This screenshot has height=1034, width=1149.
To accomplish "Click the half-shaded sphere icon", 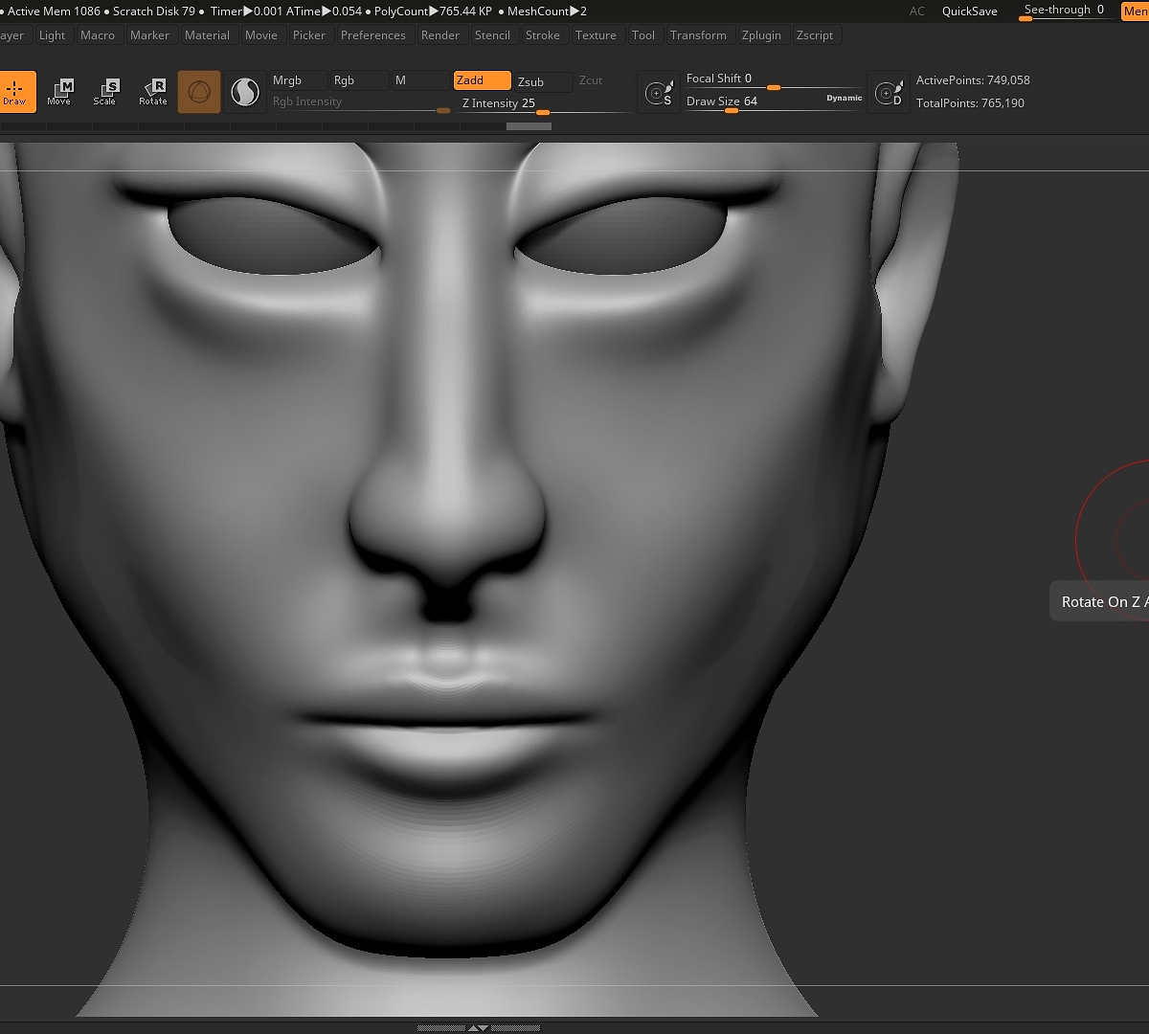I will 245,92.
